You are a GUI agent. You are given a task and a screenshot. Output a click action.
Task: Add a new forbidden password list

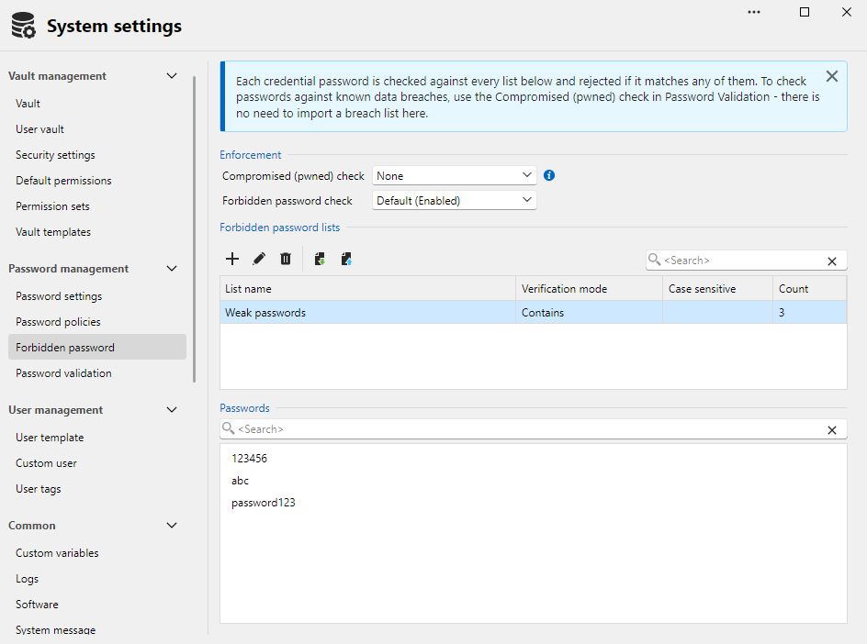coord(232,259)
